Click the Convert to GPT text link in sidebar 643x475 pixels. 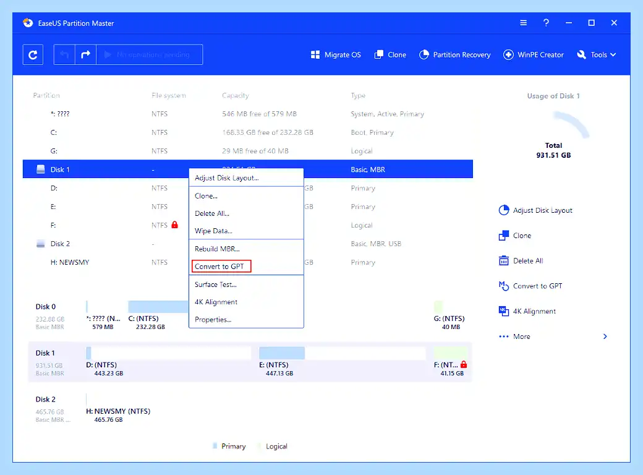click(x=538, y=286)
